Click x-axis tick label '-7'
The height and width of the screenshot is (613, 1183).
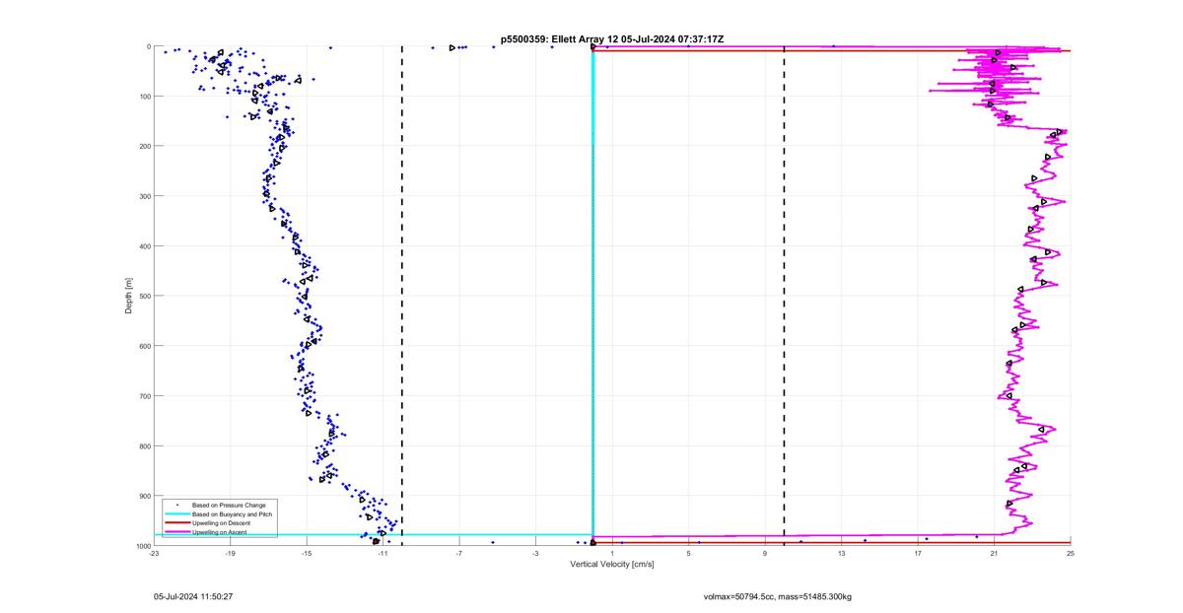459,554
